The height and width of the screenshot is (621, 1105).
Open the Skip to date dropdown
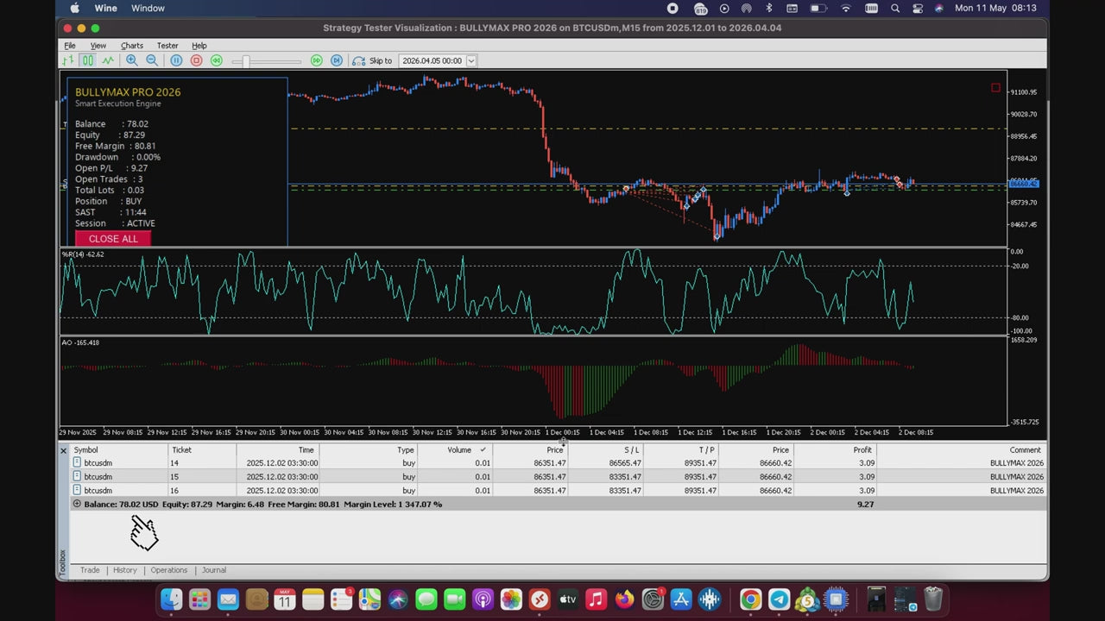(x=470, y=60)
